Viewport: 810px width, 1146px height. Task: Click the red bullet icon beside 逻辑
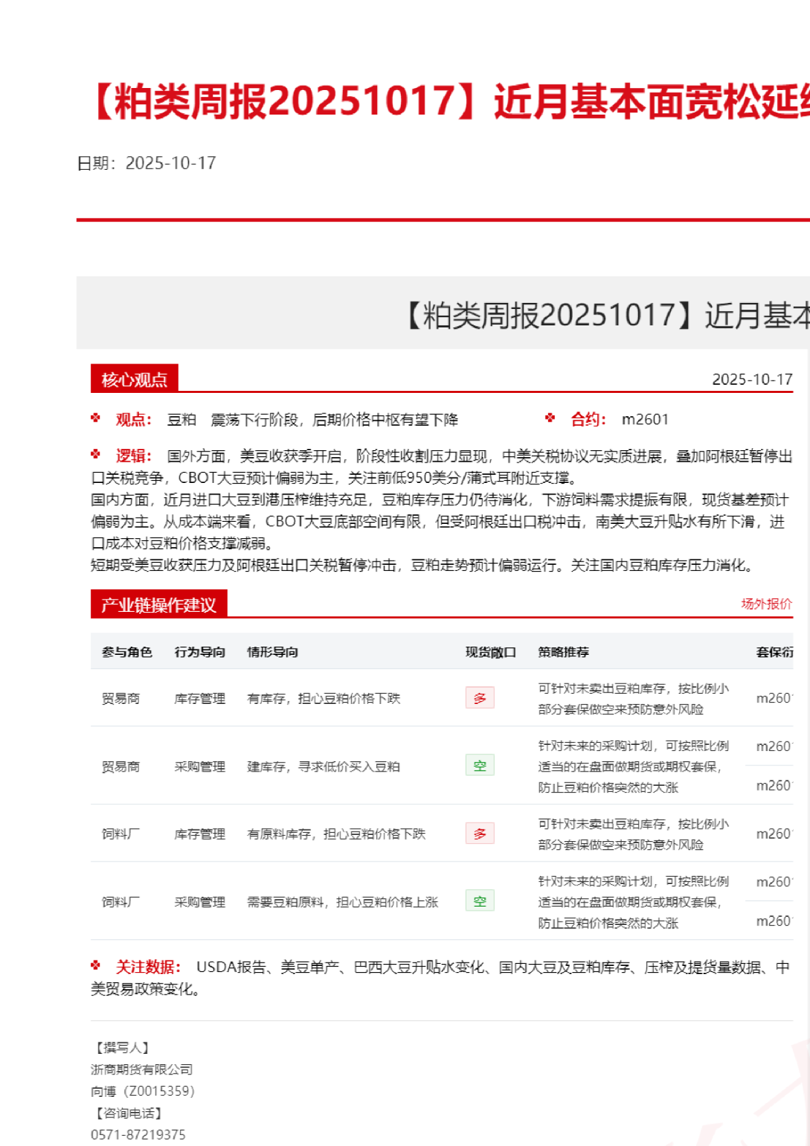[95, 454]
